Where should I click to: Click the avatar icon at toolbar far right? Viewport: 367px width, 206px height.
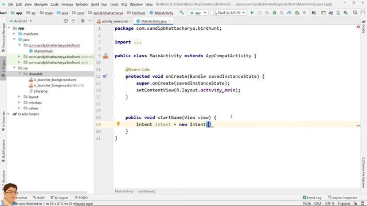(362, 13)
